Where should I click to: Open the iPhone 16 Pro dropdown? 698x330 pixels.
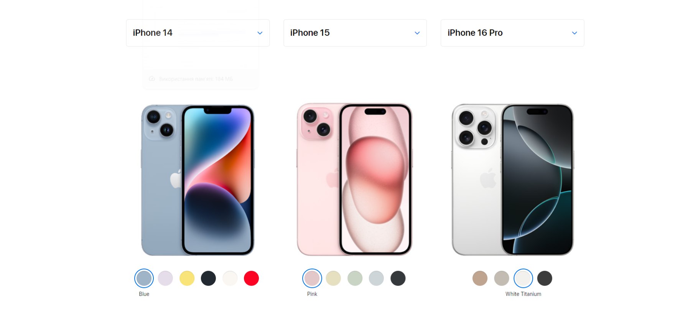click(x=512, y=33)
